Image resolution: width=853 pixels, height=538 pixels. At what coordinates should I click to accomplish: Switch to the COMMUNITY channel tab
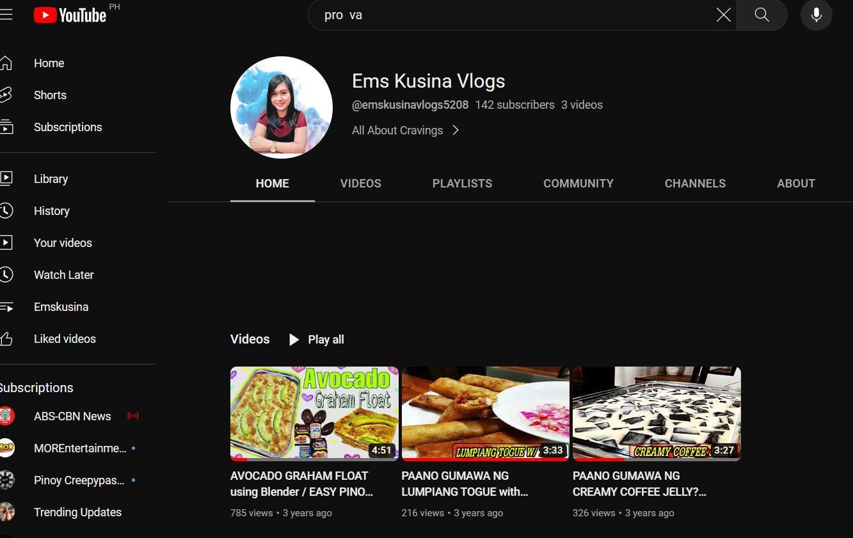578,184
